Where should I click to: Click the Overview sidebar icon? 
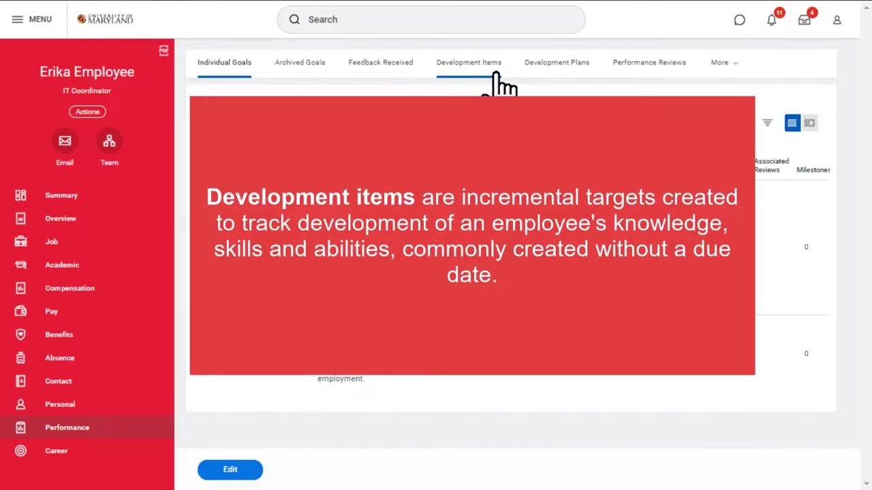click(x=20, y=218)
